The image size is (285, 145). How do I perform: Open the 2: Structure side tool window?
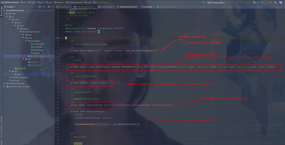(x=1, y=131)
